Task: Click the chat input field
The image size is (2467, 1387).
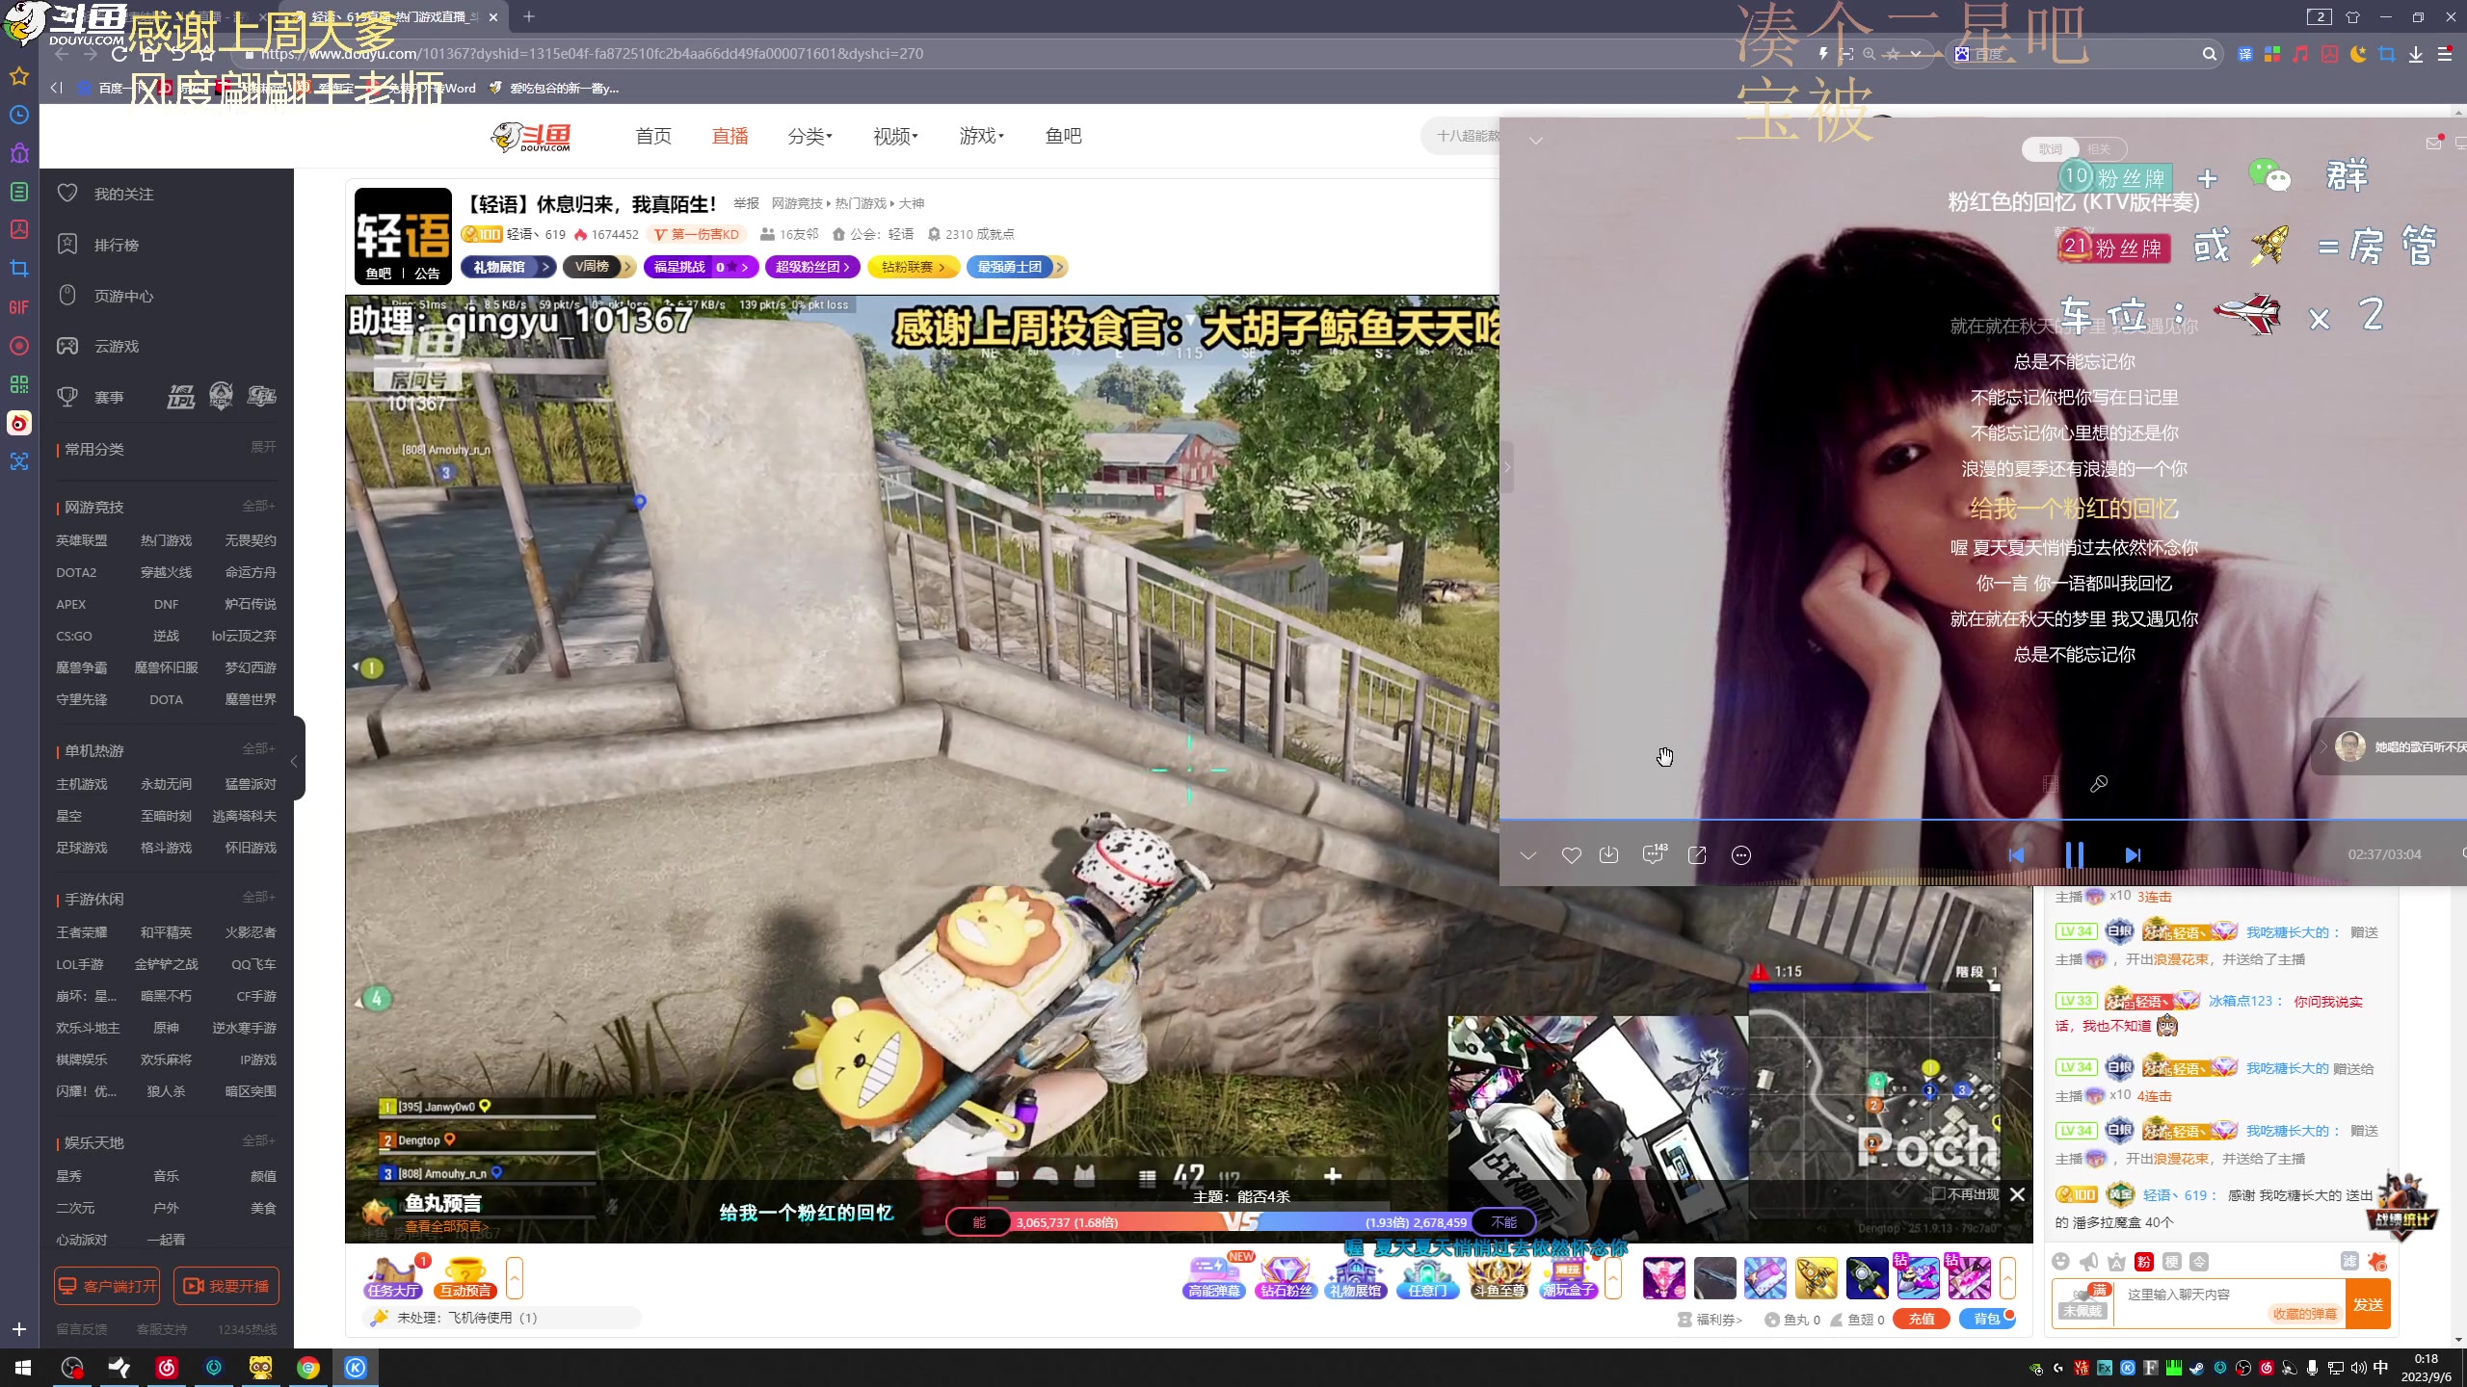Action: (2228, 1304)
